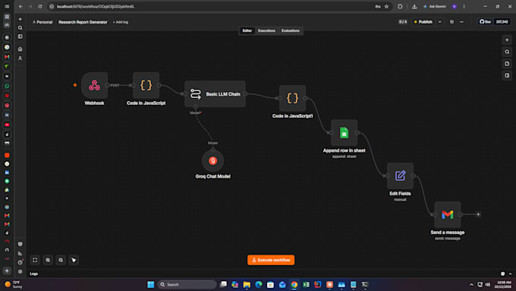Click the Model connector on Basic LLM Chain

196,107
